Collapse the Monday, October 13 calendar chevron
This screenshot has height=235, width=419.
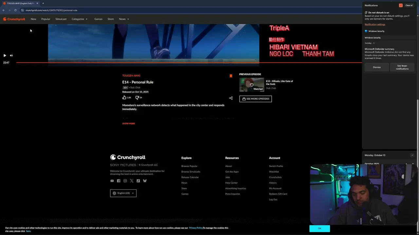click(412, 155)
